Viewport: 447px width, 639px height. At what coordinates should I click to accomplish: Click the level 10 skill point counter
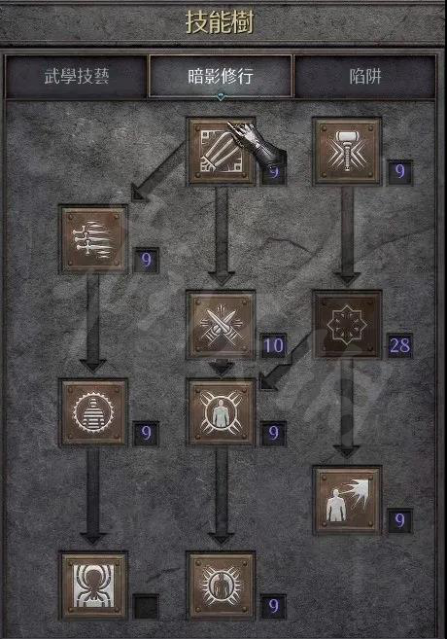pos(274,345)
